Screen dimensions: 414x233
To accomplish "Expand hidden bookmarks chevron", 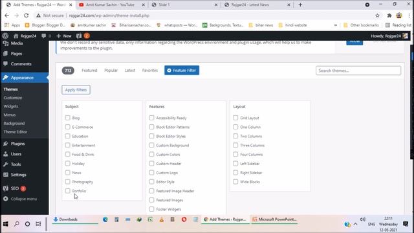I will (x=336, y=25).
